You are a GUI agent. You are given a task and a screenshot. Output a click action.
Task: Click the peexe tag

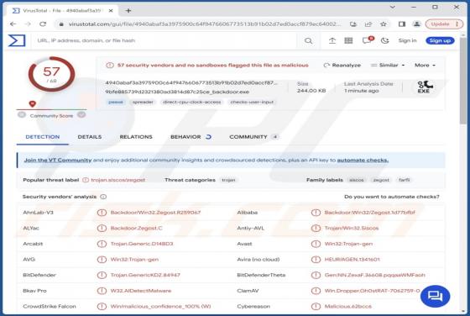coord(116,102)
